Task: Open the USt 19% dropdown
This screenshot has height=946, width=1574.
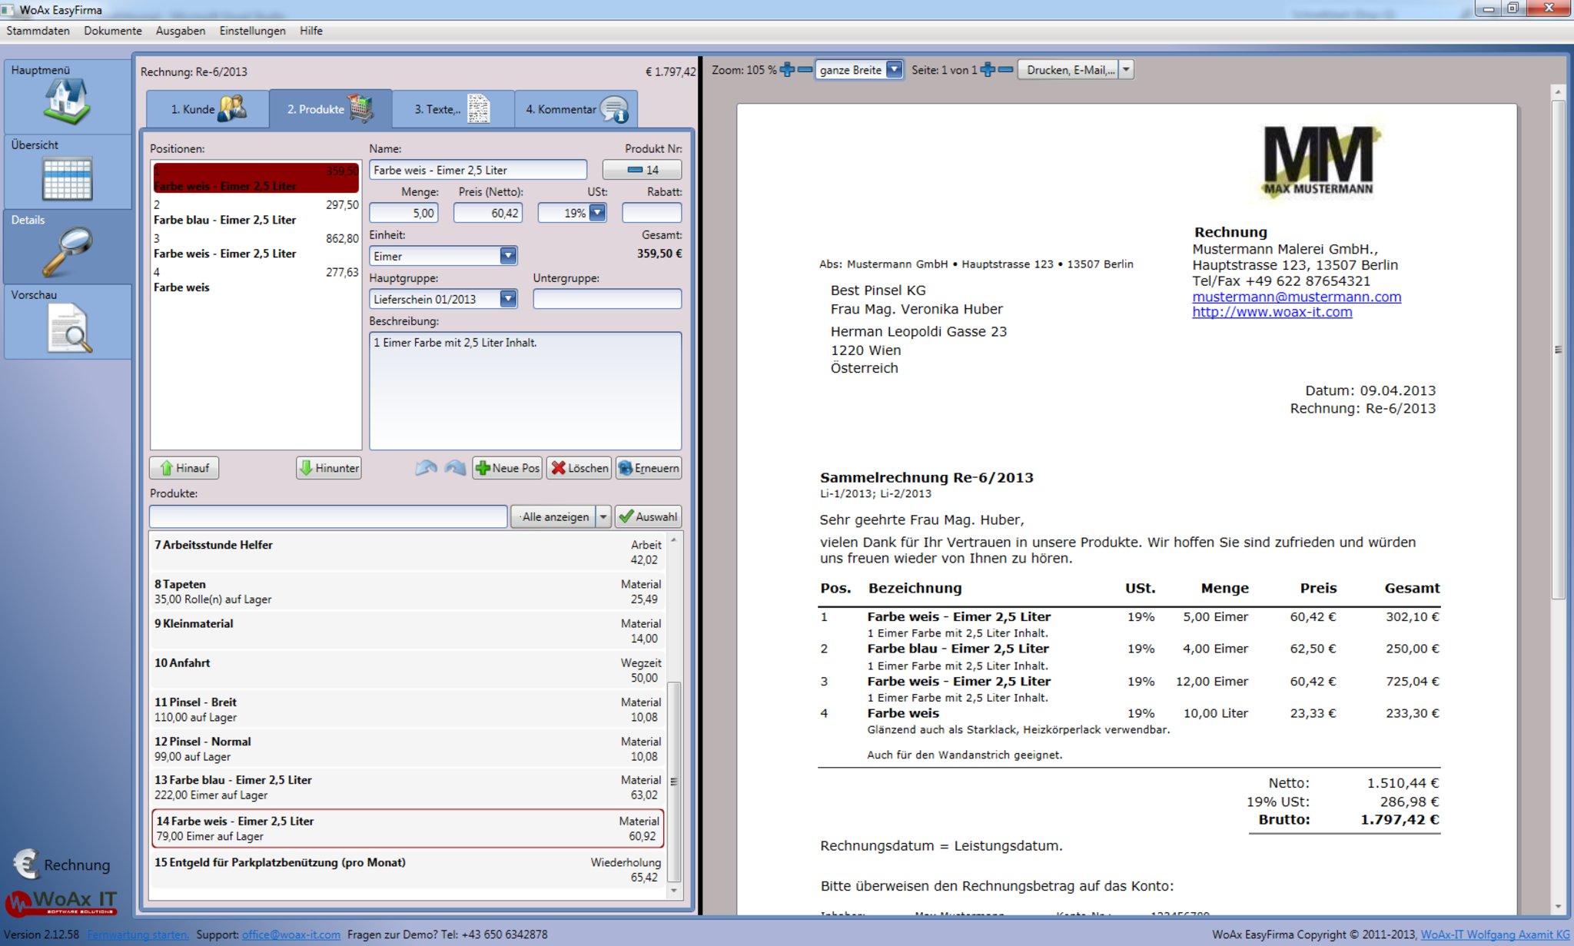Action: tap(597, 213)
